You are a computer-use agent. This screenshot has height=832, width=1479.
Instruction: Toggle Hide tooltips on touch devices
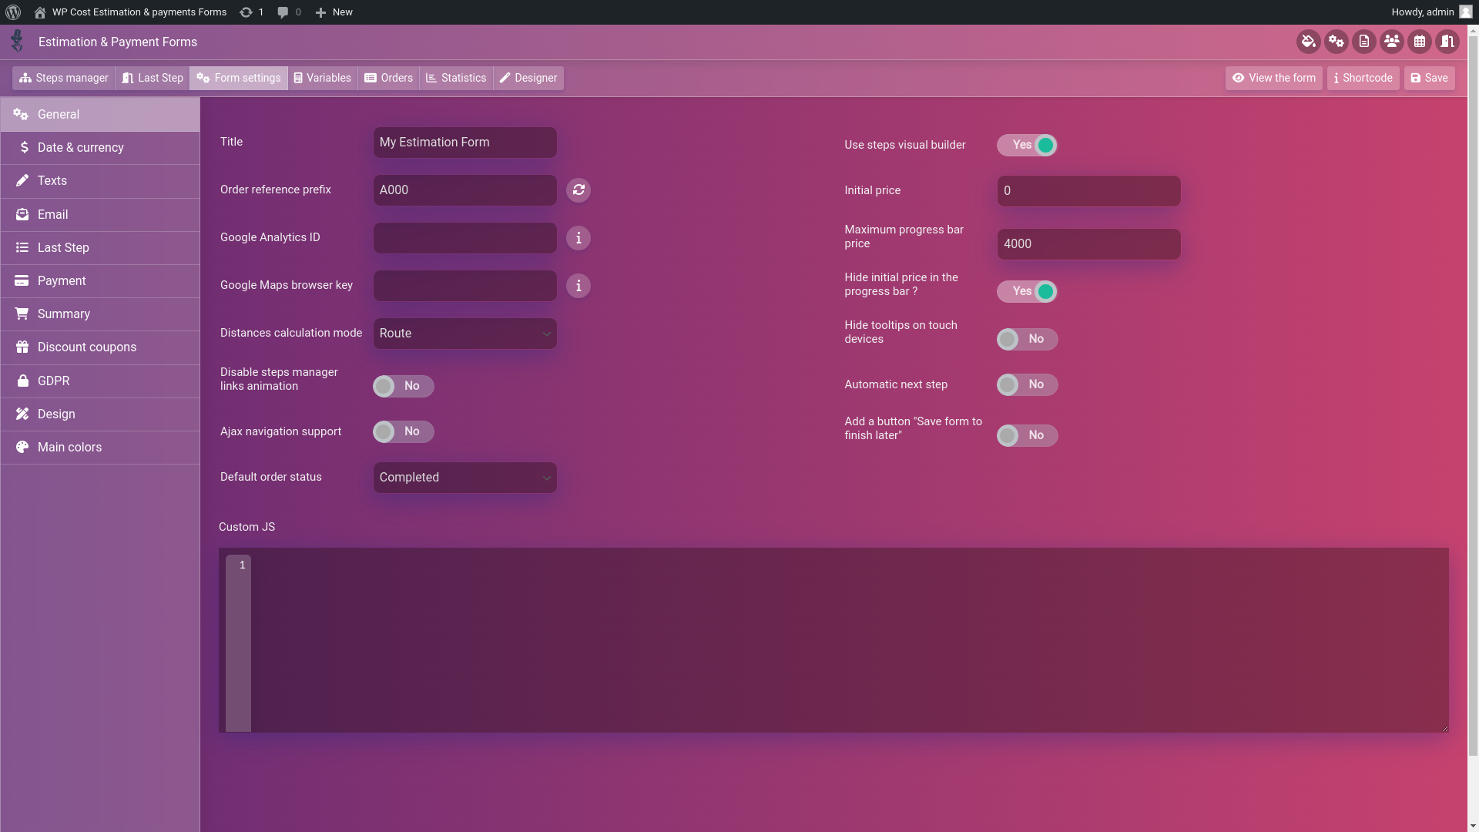pos(1027,340)
